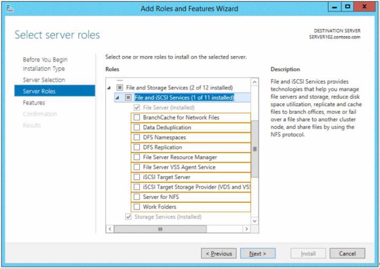
Task: Click the File Server (Installed) label
Action: tap(168, 107)
